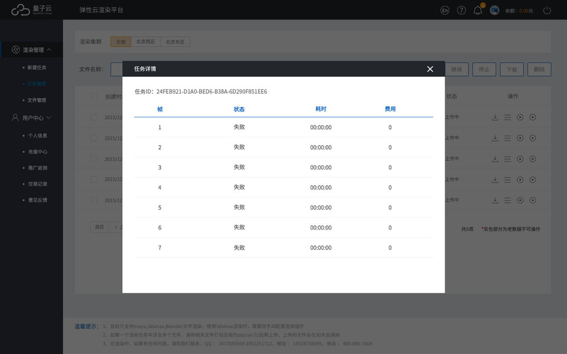Click download icon in third task row
This screenshot has width=567, height=354.
click(495, 159)
